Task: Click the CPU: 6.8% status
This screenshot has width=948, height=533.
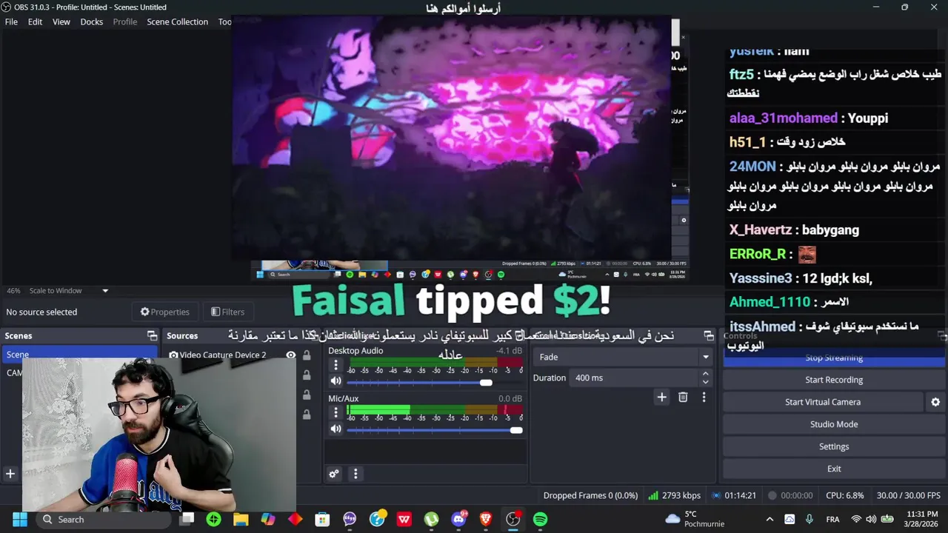Action: point(844,495)
